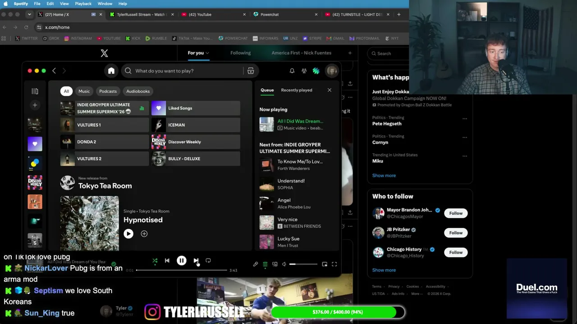Open the Apple menu
The image size is (577, 324).
[5, 4]
